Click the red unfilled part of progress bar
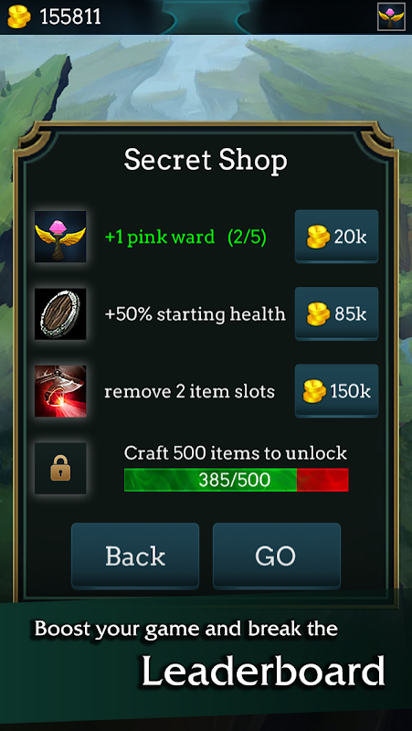Screen dimensions: 412x731 click(322, 480)
